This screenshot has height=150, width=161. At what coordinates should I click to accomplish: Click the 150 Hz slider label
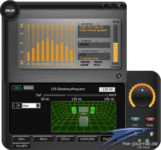coord(77,99)
